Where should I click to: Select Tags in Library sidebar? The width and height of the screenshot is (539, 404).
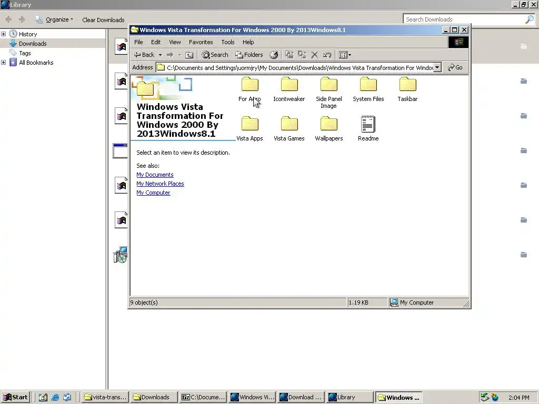click(x=25, y=53)
